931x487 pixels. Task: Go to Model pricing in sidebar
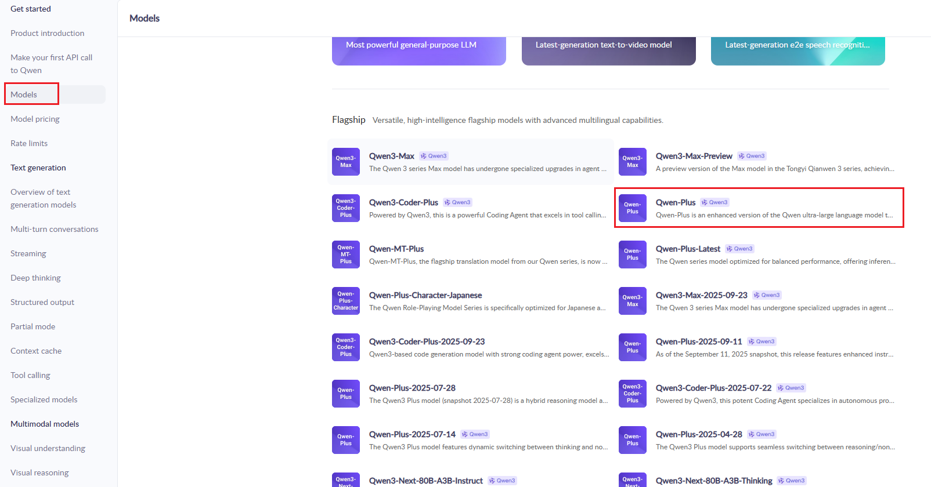click(x=35, y=119)
